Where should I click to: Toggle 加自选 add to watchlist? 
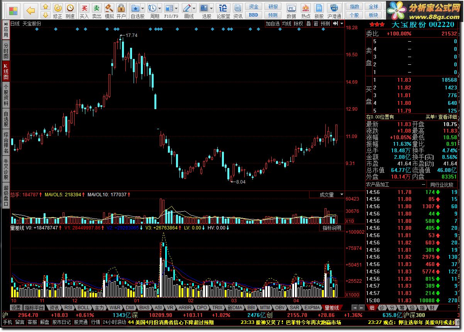(x=273, y=24)
